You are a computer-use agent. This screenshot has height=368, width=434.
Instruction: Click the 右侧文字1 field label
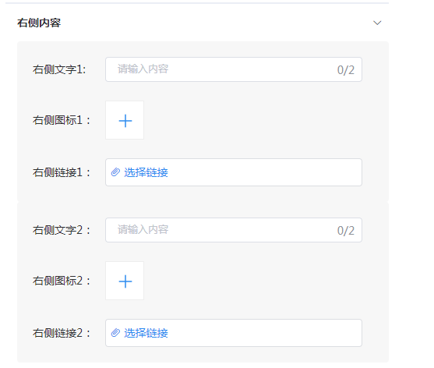point(59,69)
